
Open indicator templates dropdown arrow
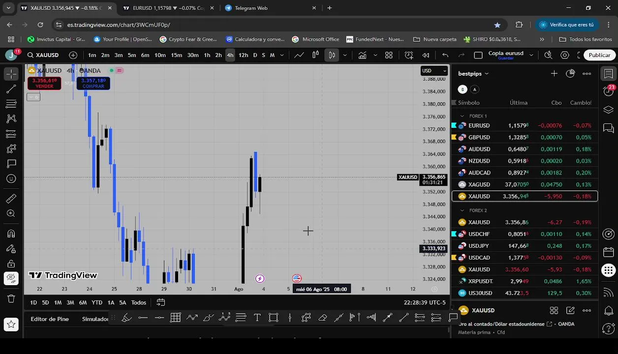pos(376,55)
